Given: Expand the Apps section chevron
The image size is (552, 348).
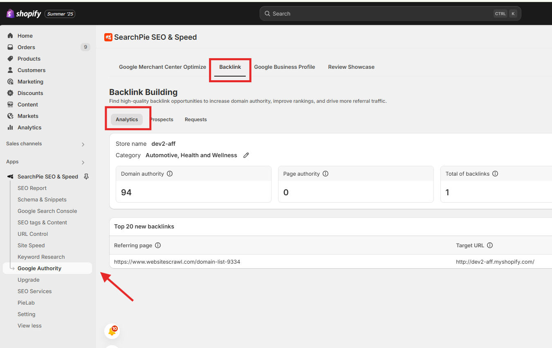Looking at the screenshot, I should click(x=83, y=162).
